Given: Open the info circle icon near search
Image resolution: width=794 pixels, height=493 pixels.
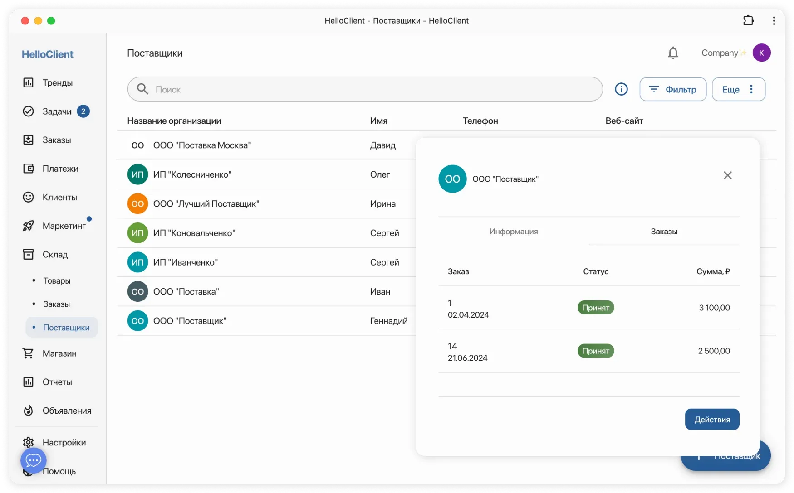Looking at the screenshot, I should pos(621,89).
